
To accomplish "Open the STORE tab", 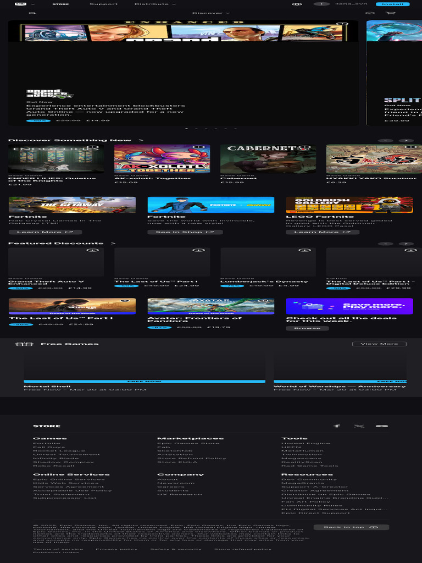I will point(60,4).
